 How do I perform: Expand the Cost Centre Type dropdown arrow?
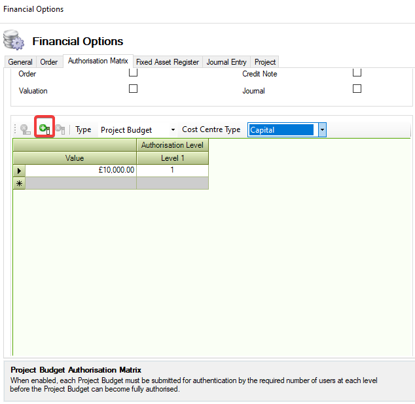pos(322,130)
